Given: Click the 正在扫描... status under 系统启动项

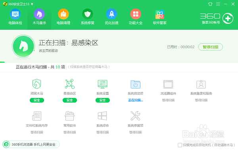Looking at the screenshot, I should tap(136, 100).
